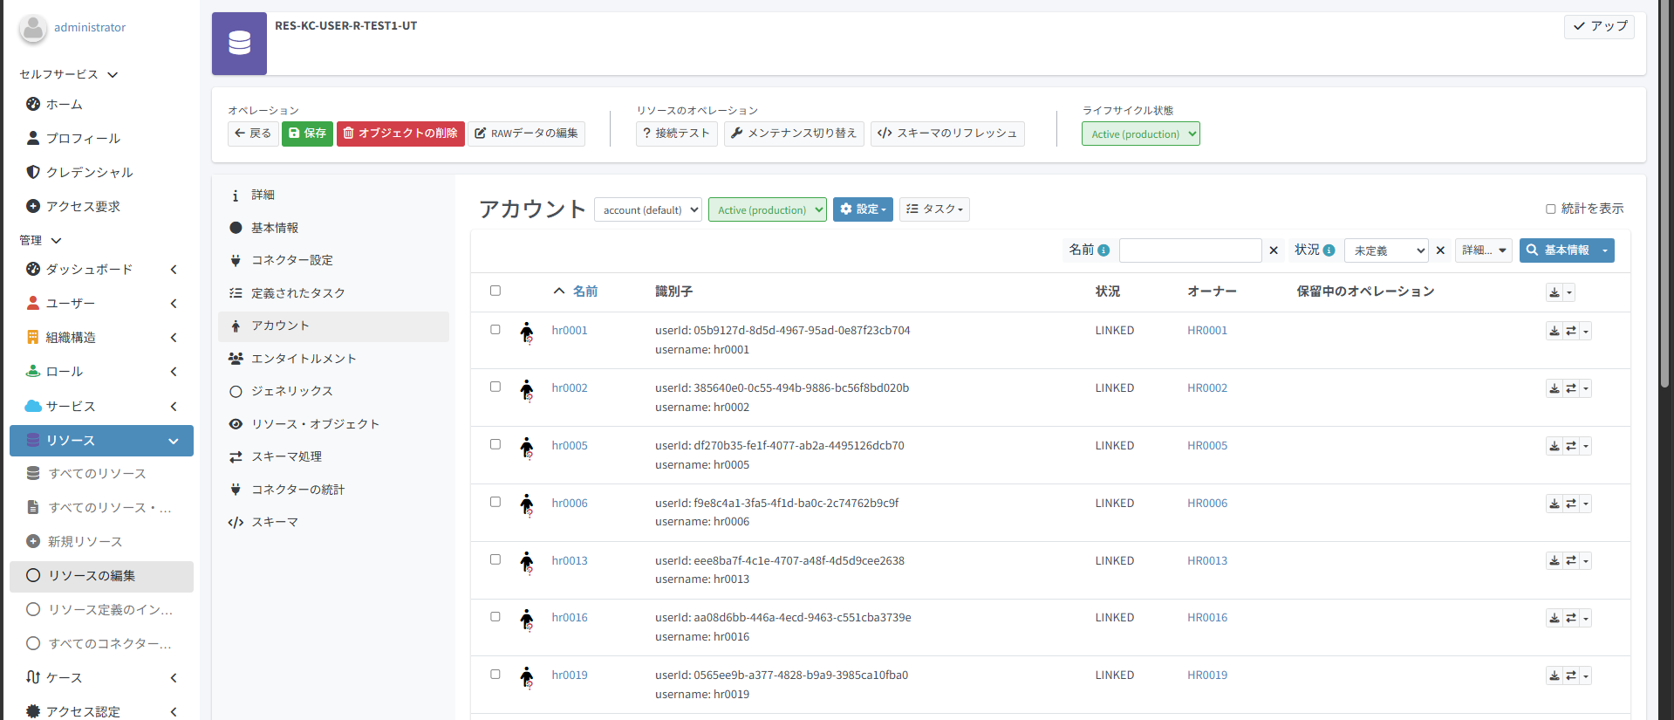Open the スキーマ処理 panel item
Image resolution: width=1674 pixels, height=720 pixels.
(333, 456)
